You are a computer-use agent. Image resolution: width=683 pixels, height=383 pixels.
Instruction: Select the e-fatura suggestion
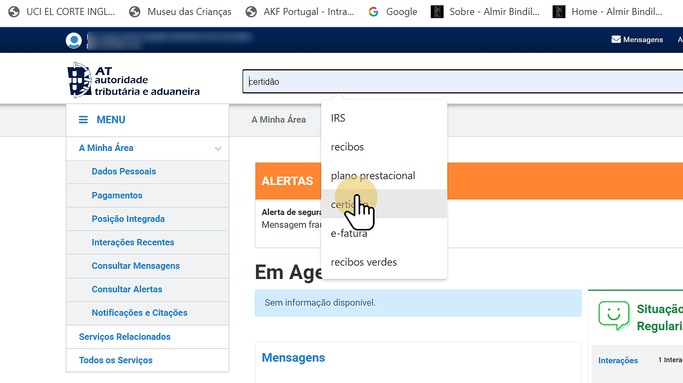349,234
